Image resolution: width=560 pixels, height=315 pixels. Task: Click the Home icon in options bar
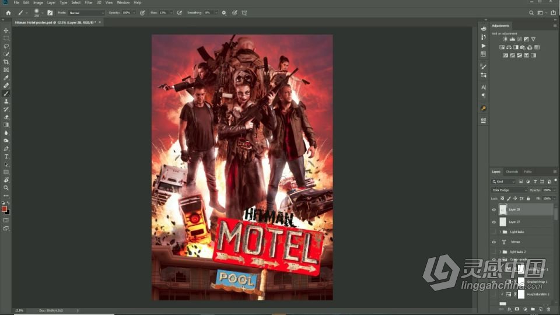(x=8, y=13)
